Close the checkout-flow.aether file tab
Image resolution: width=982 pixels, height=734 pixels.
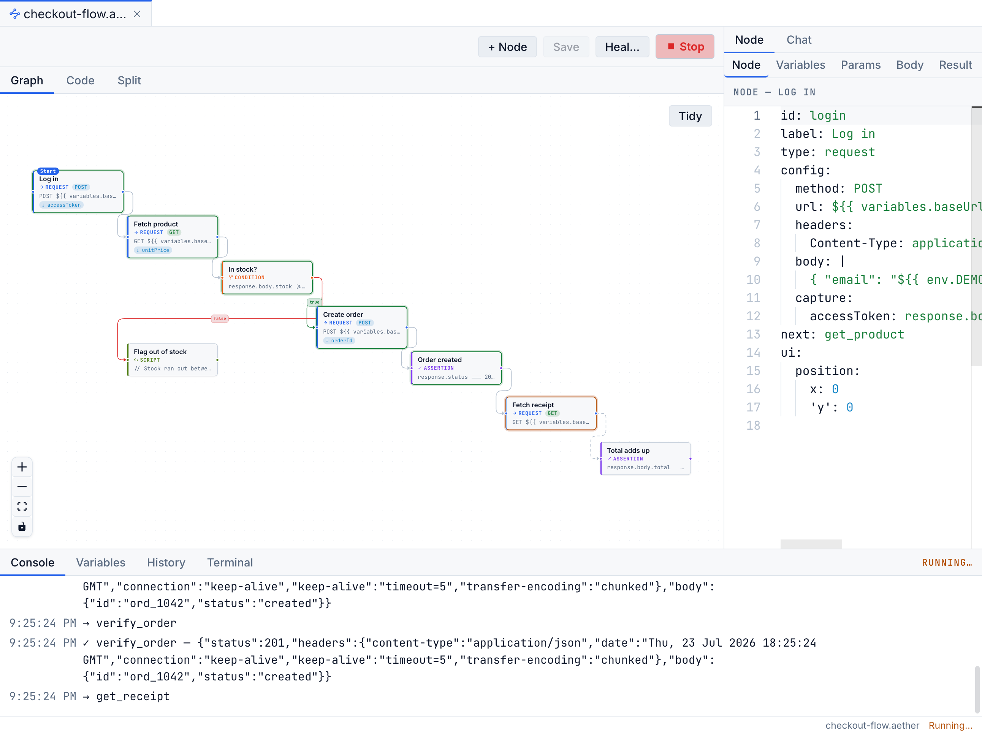[x=137, y=14]
